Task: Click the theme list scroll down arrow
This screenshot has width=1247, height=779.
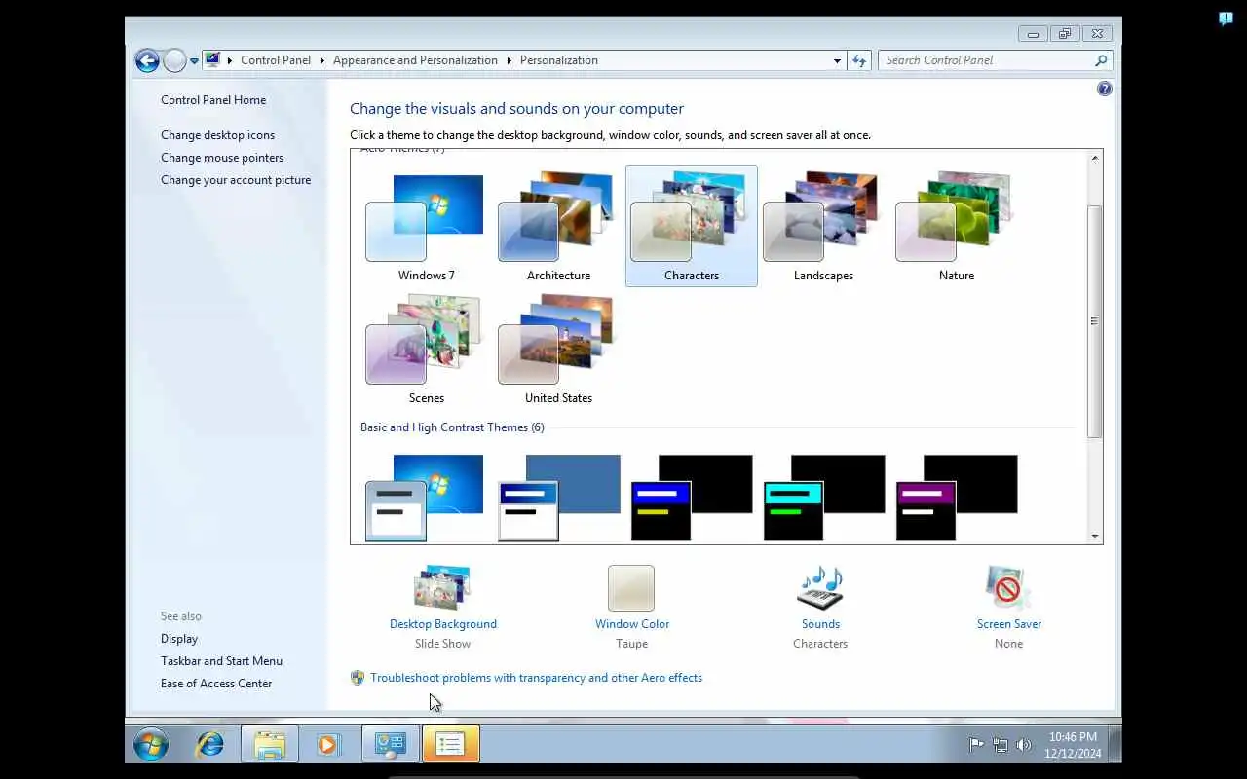Action: (x=1095, y=536)
